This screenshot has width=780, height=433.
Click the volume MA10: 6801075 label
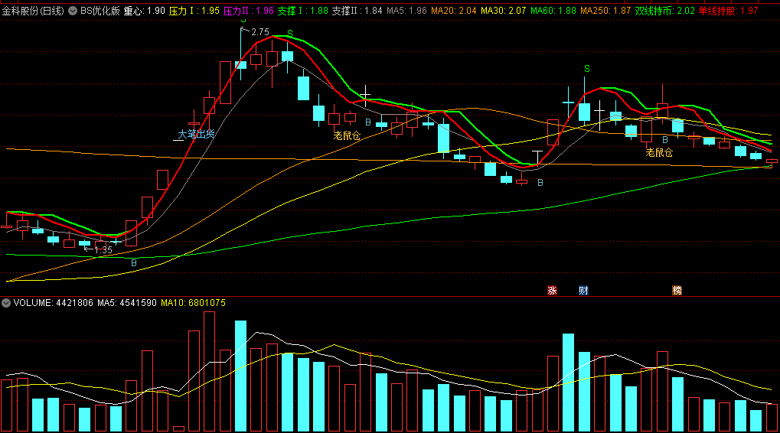pos(193,303)
